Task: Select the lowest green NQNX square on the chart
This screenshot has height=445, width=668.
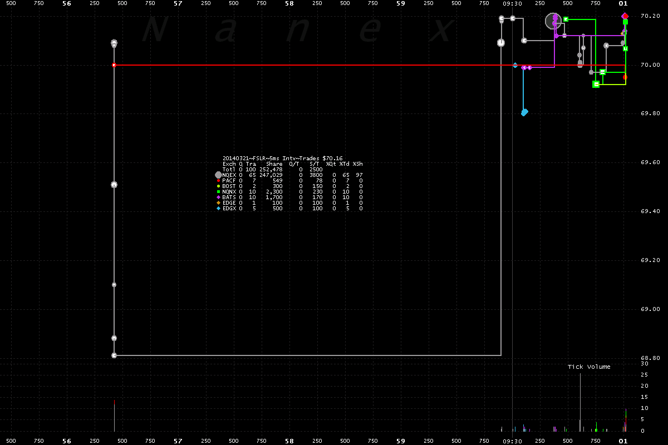Action: (x=596, y=85)
